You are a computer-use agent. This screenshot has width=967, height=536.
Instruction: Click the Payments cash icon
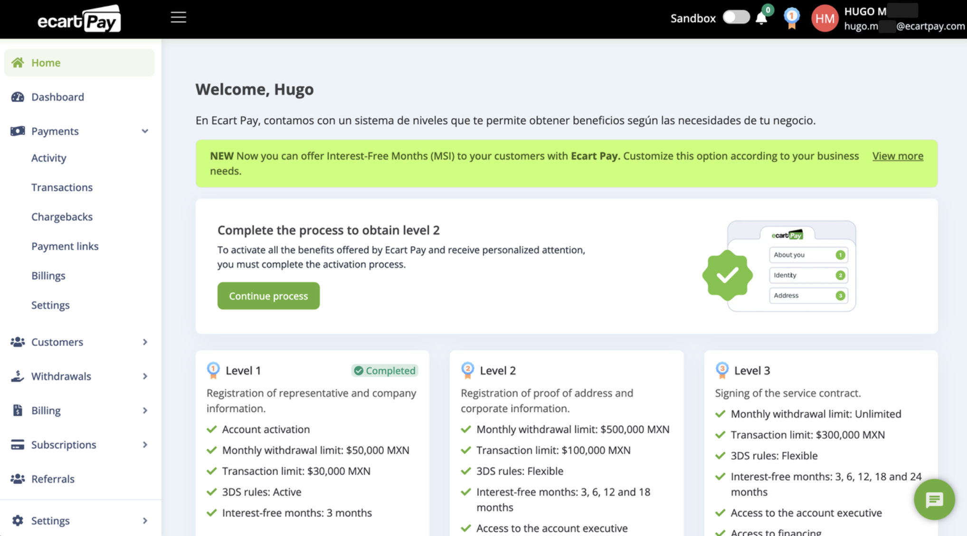(18, 131)
